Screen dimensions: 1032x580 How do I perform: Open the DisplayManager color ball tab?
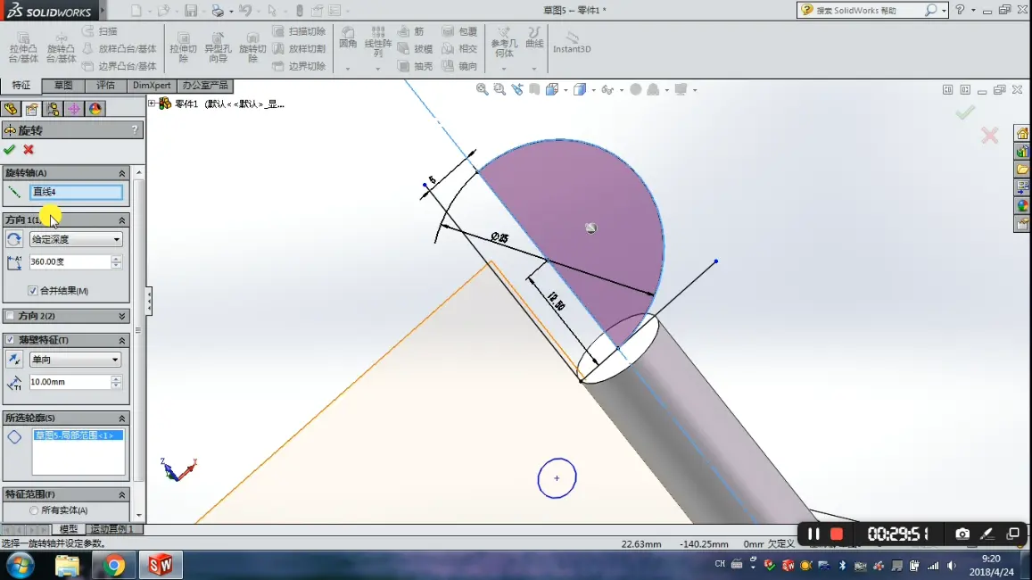click(x=95, y=109)
